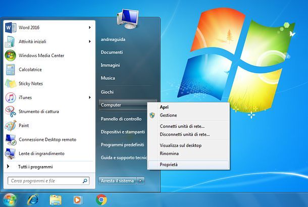The image size is (308, 207).
Task: Click the Windows Media Center icon
Action: coord(10,56)
